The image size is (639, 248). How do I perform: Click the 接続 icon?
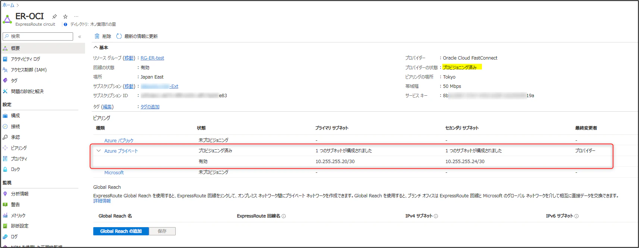[5, 127]
